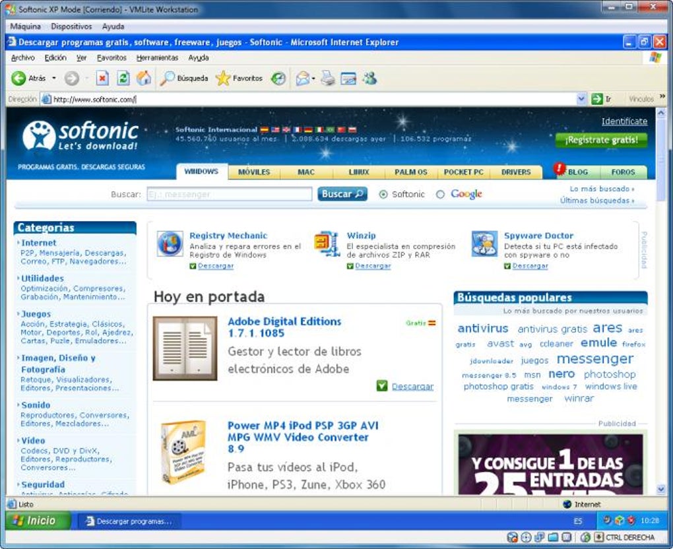673x549 pixels.
Task: Open the Adobe Digital Editions book thumbnail
Action: 185,348
